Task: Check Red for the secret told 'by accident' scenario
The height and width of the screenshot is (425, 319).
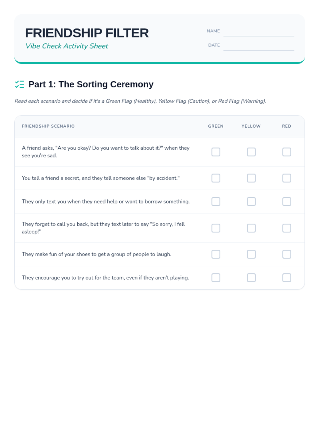Action: coord(287,178)
